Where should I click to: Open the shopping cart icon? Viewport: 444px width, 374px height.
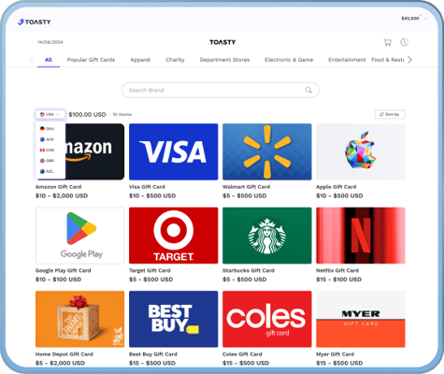[387, 42]
